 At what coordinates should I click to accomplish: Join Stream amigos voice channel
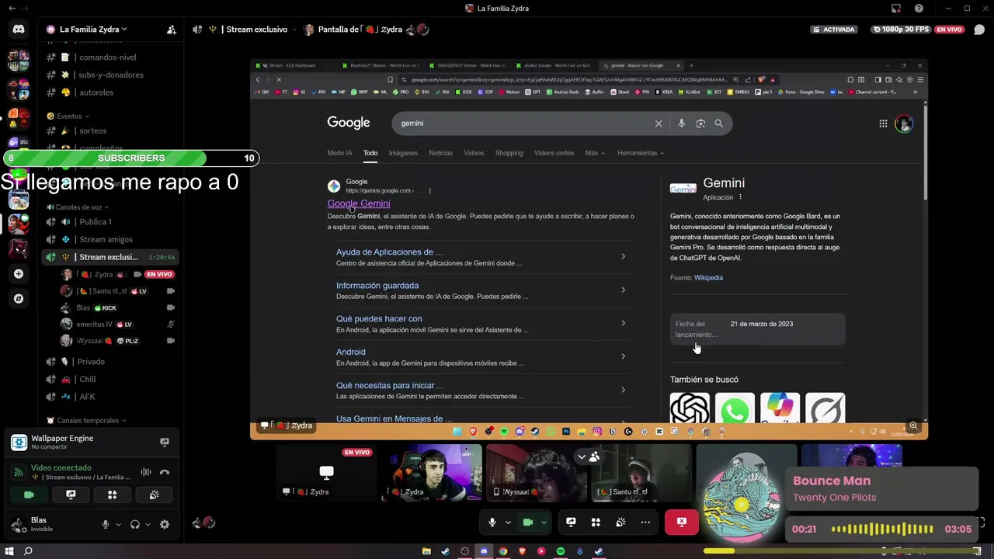(x=106, y=240)
